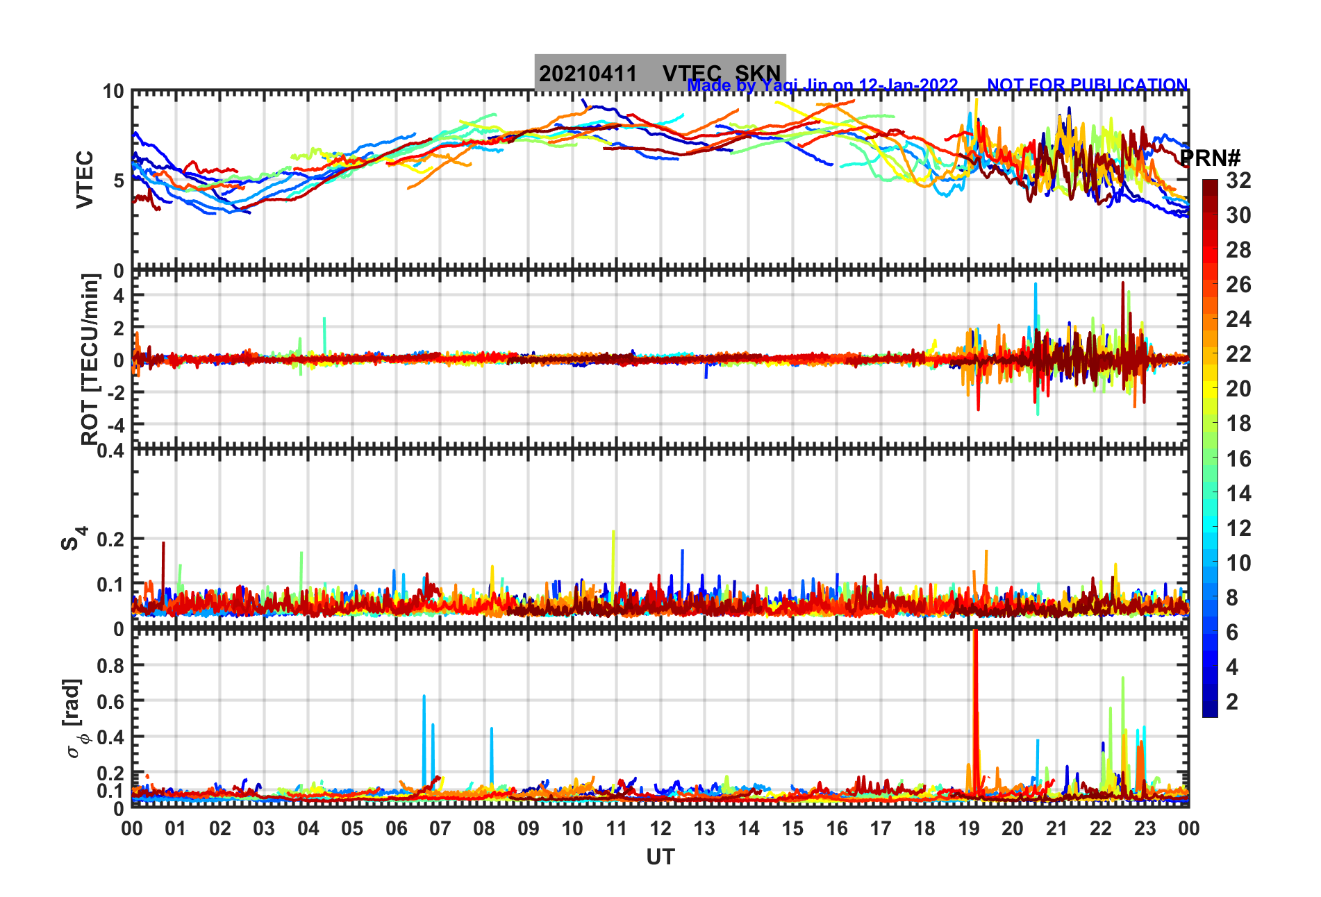Image resolution: width=1321 pixels, height=897 pixels.
Task: Click the "03" hour label on UT axis
Action: [264, 828]
